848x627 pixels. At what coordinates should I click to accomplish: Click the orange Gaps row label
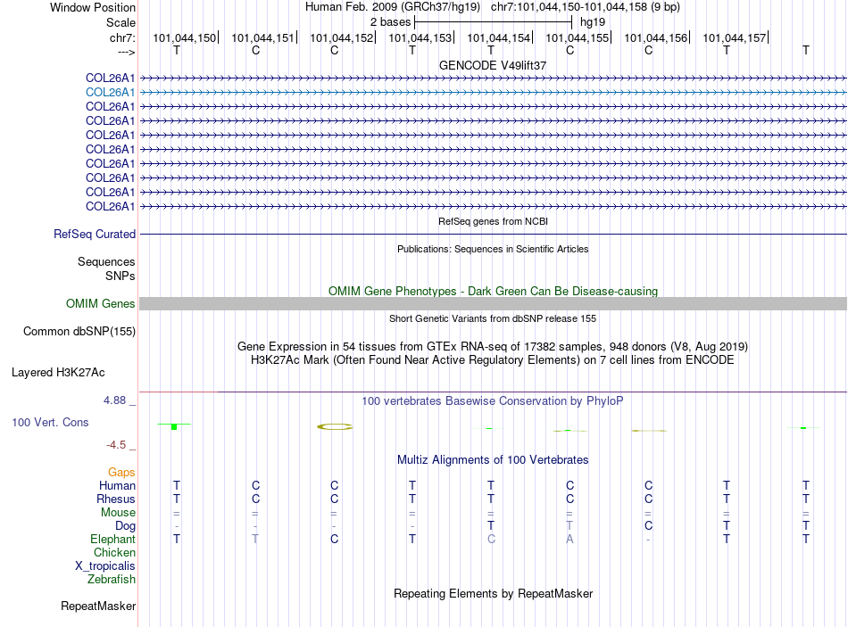pyautogui.click(x=121, y=473)
